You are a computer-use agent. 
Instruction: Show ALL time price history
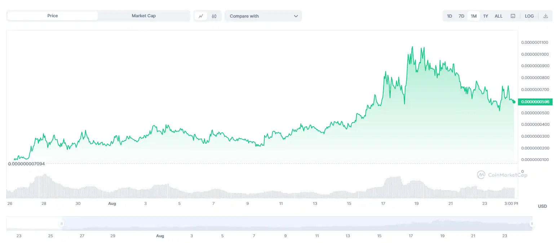coord(499,16)
